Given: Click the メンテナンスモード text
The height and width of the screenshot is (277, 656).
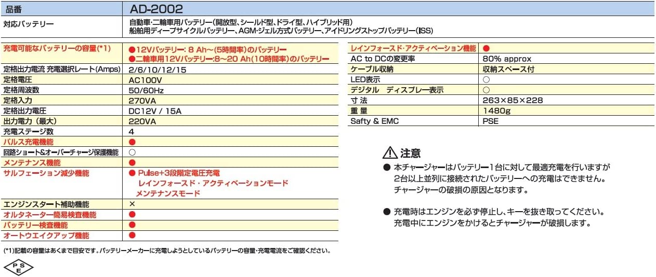Looking at the screenshot, I should 169,193.
